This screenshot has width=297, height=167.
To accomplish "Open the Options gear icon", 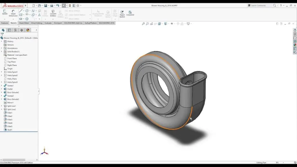I will [78, 6].
